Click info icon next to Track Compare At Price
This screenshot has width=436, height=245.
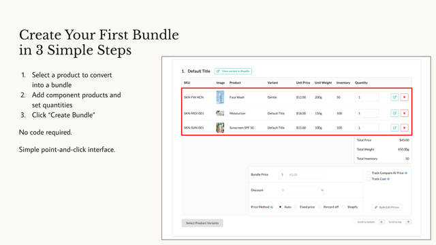pyautogui.click(x=406, y=173)
